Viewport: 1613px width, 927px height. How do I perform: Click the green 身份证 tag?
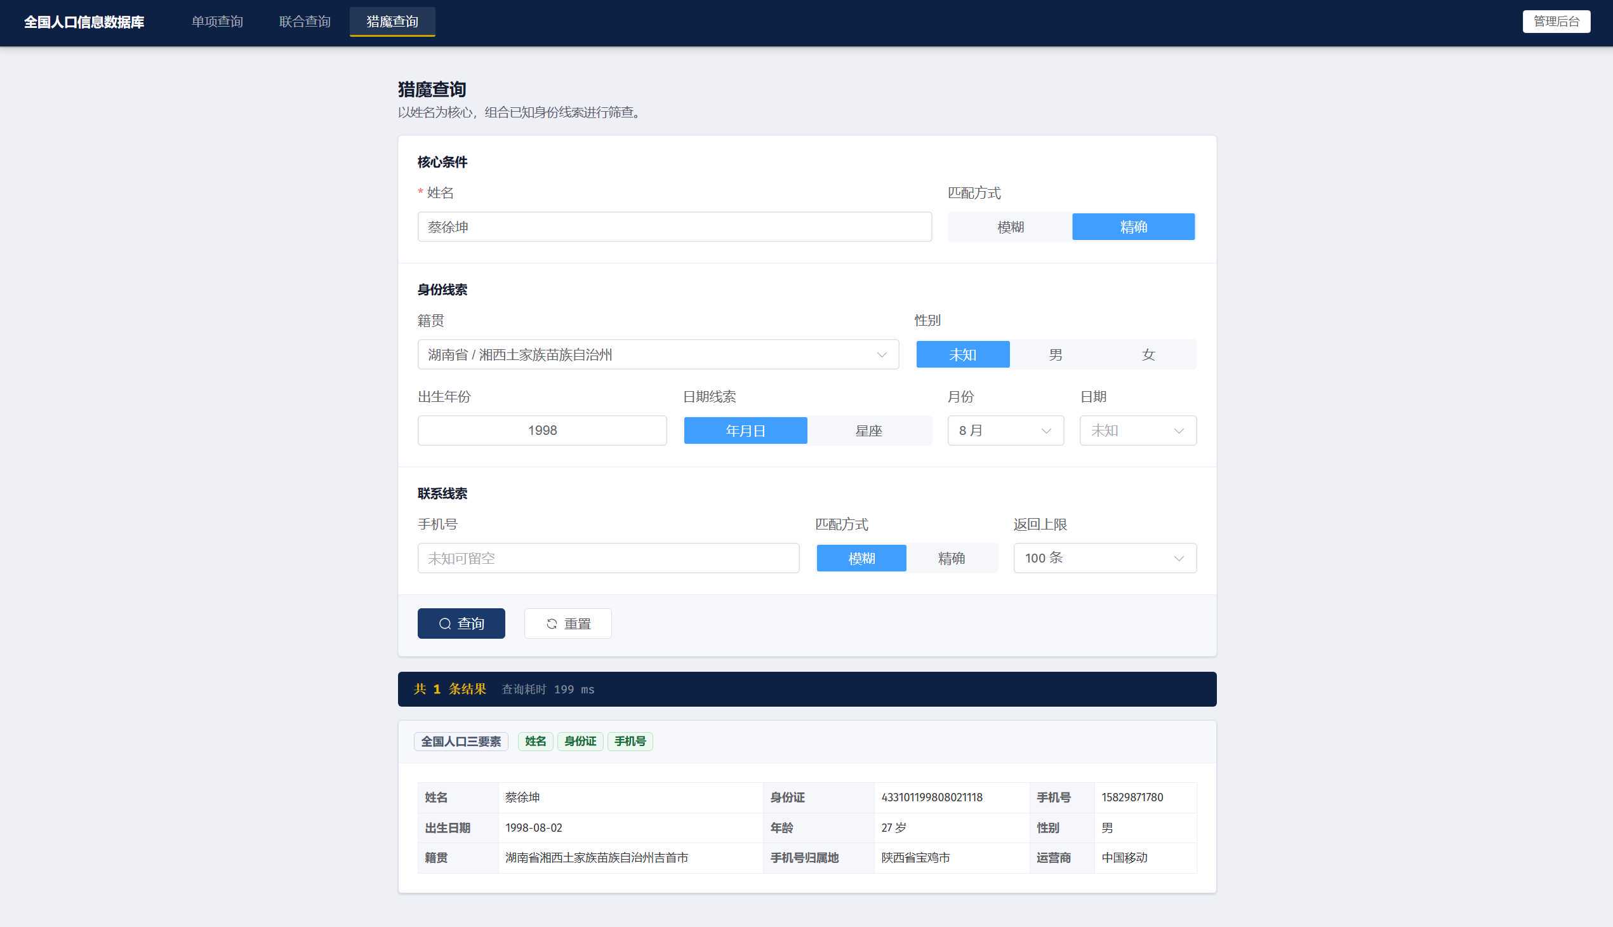(x=580, y=742)
